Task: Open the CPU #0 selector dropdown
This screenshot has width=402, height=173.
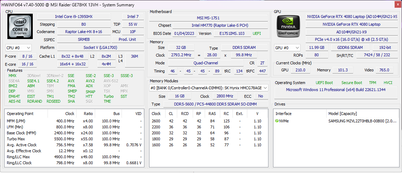Action: [x=18, y=48]
